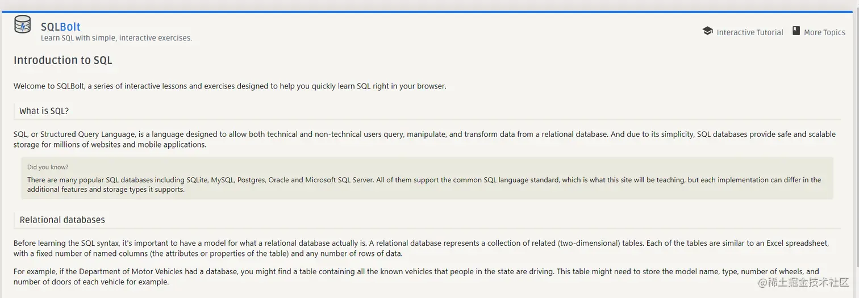859x298 pixels.
Task: Open the Interactive Tutorial link
Action: (x=749, y=32)
